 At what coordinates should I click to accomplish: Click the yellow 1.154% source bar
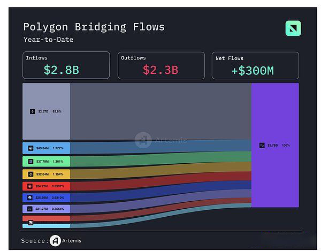[47, 174]
